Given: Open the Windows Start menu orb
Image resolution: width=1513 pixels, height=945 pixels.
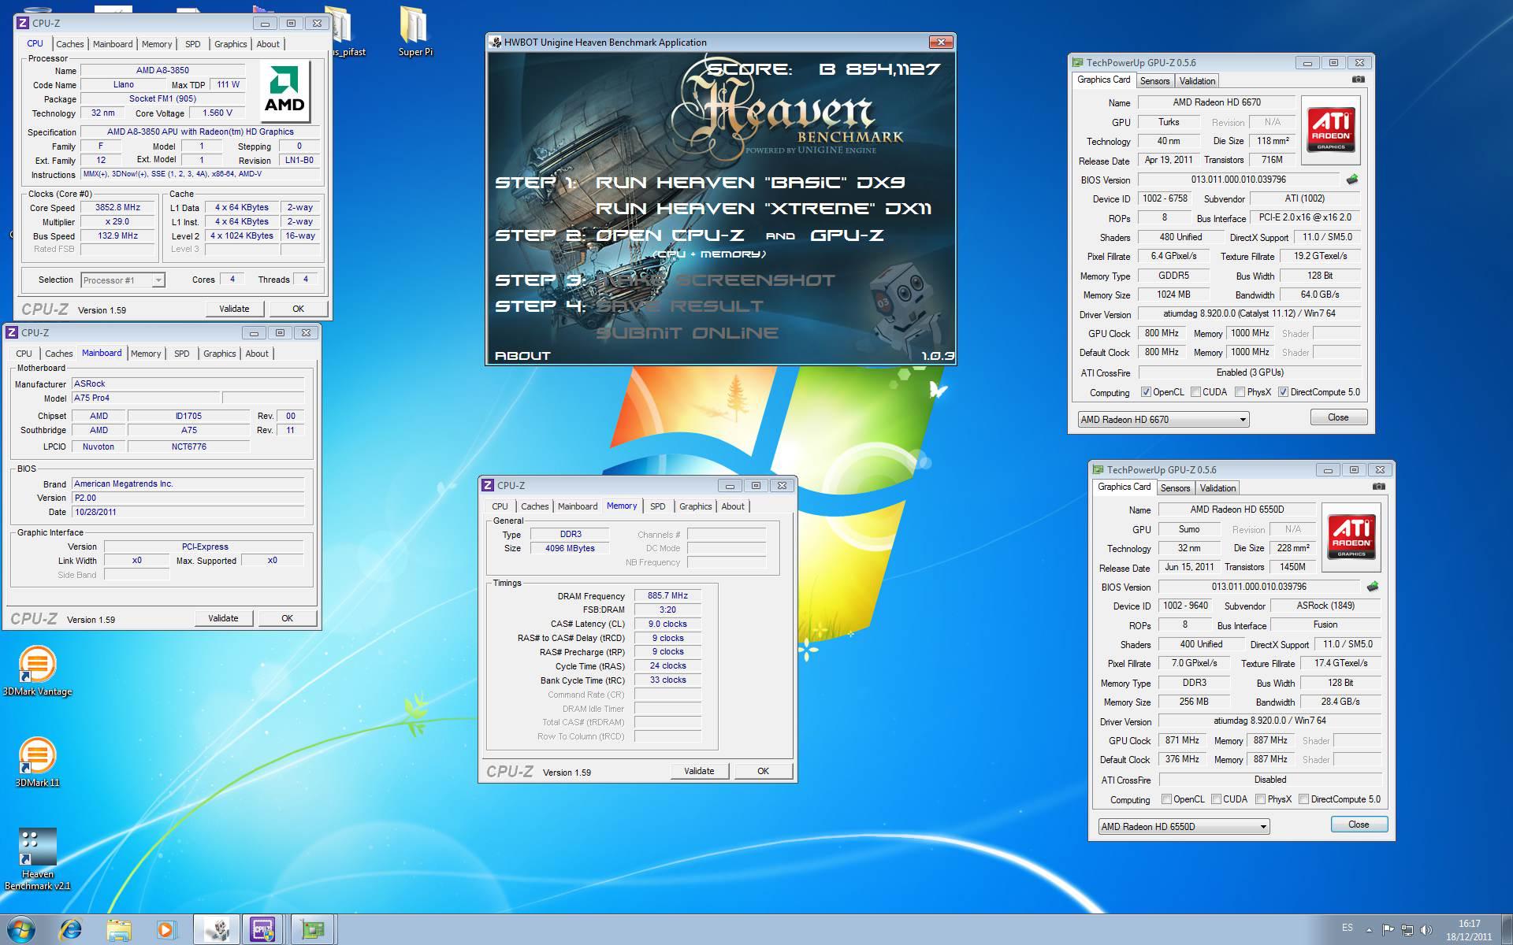Looking at the screenshot, I should (x=21, y=930).
